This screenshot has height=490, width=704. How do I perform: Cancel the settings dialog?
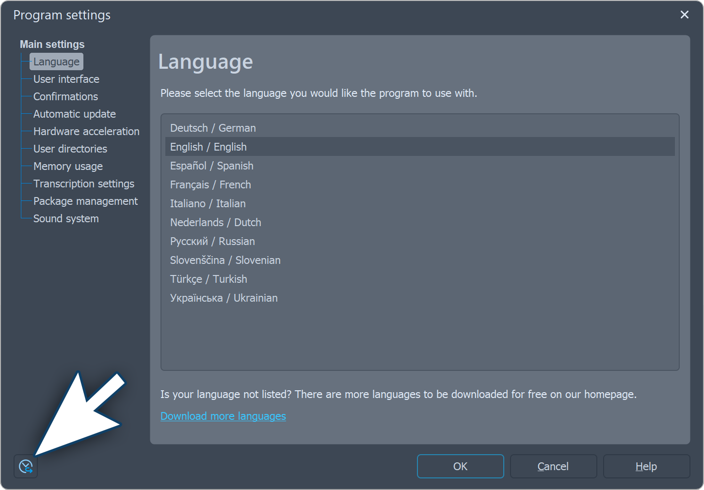(x=553, y=466)
